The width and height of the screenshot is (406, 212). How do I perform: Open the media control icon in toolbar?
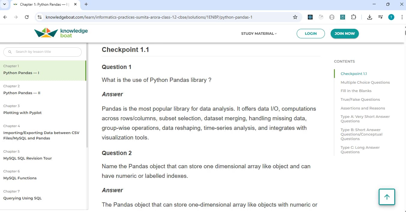380,17
